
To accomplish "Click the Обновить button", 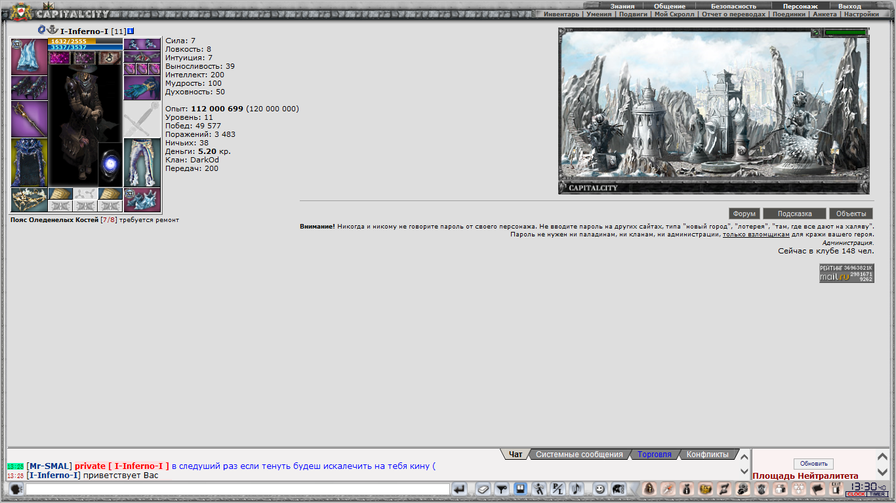I will [813, 464].
